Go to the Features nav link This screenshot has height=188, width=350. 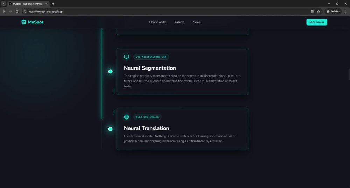point(179,22)
